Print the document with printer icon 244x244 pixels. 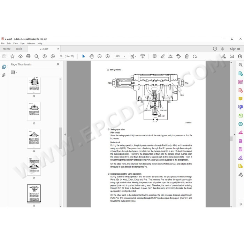[x=28, y=56]
